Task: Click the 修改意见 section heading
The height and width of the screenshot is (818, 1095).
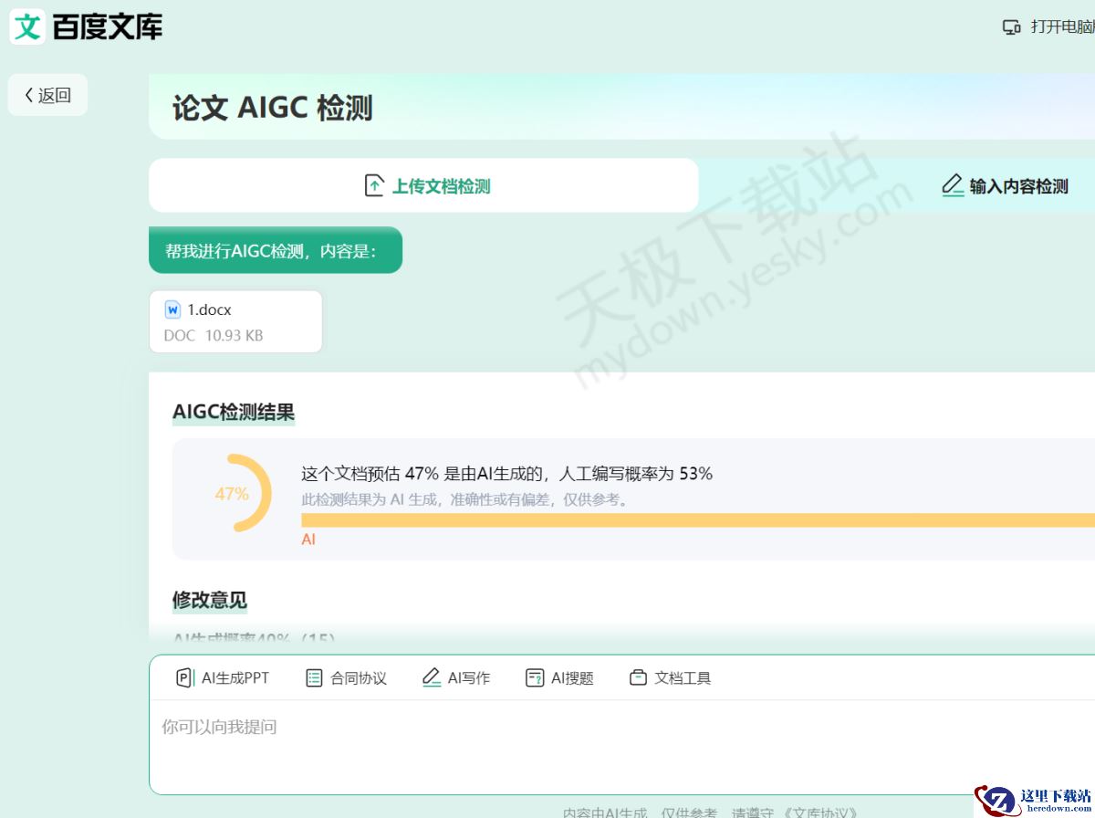Action: (210, 600)
